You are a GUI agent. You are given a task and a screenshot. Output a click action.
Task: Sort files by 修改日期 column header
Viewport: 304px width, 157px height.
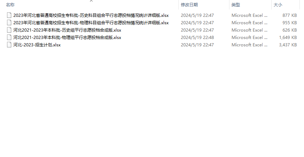[189, 5]
